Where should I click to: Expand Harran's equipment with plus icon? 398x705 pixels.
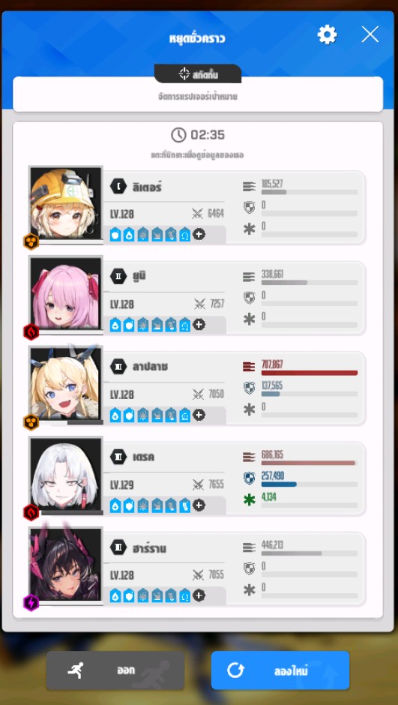(x=199, y=595)
